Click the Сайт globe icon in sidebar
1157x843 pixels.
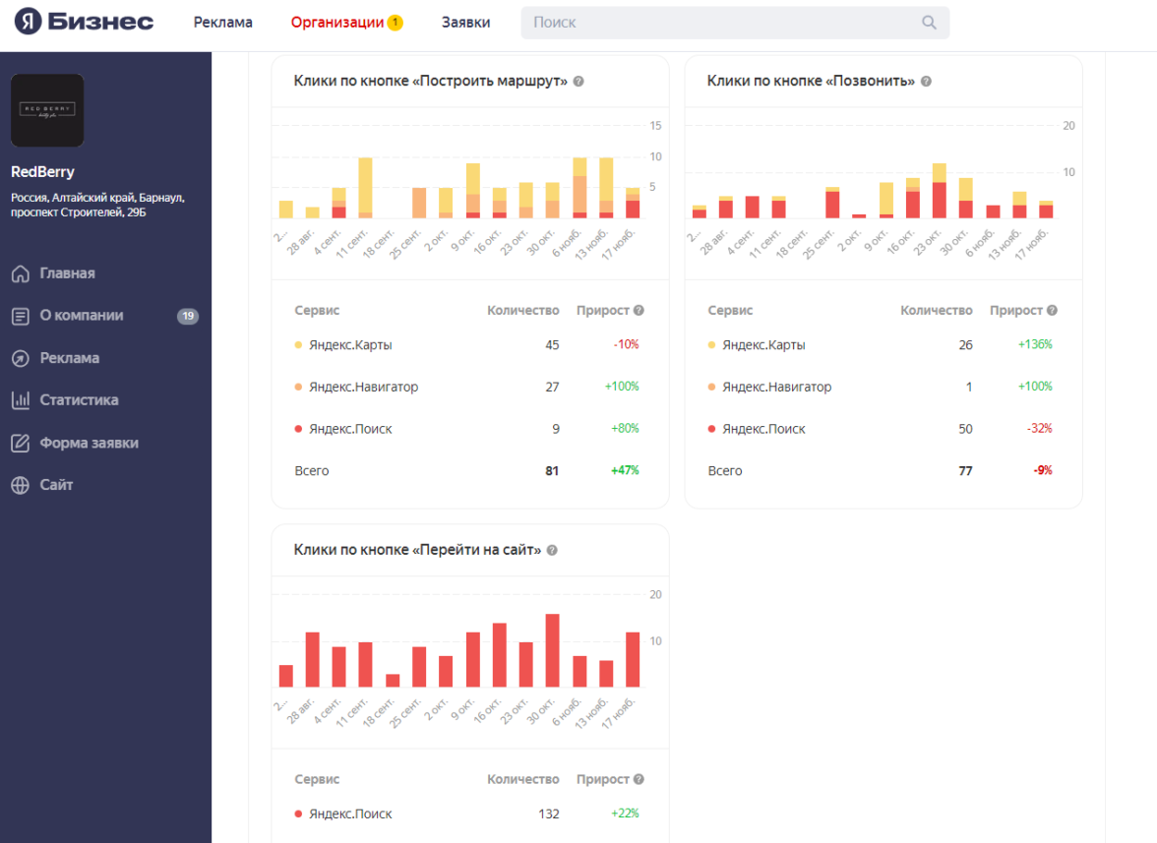(x=20, y=485)
